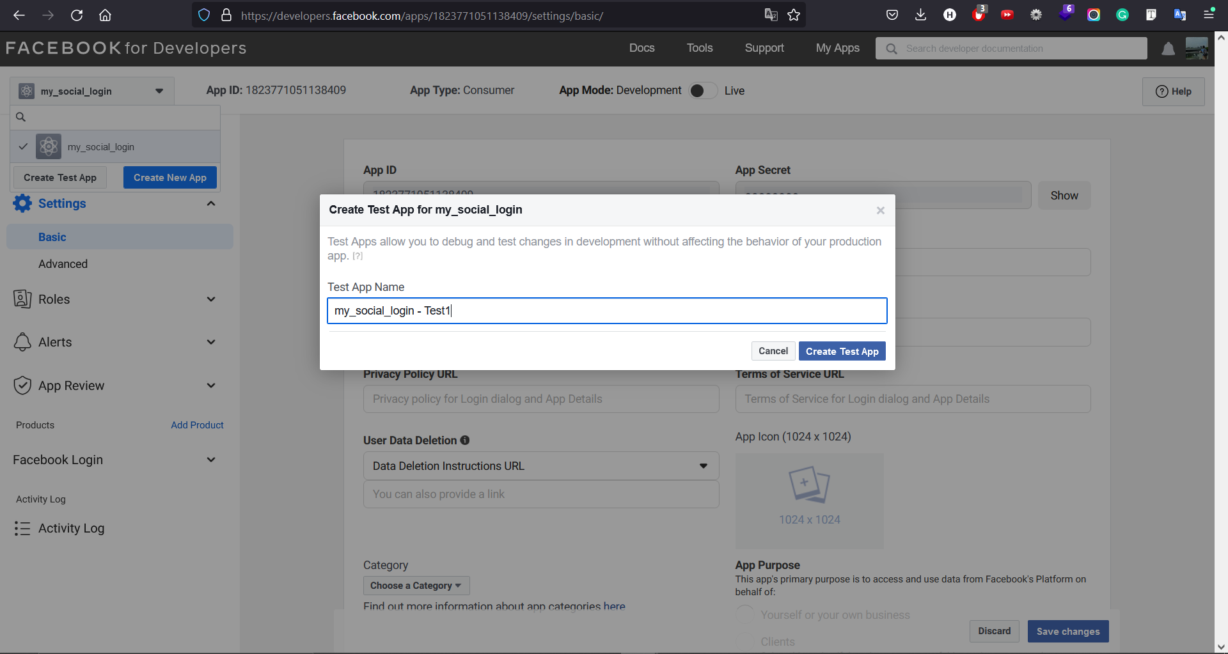Discard the pending changes
This screenshot has height=654, width=1228.
tap(995, 631)
